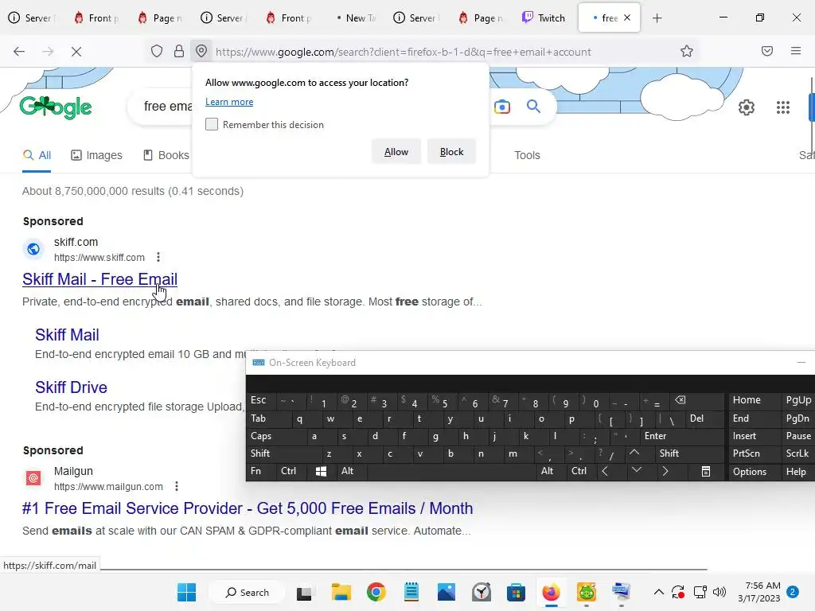
Task: Switch to the first Server tab
Action: [30, 18]
